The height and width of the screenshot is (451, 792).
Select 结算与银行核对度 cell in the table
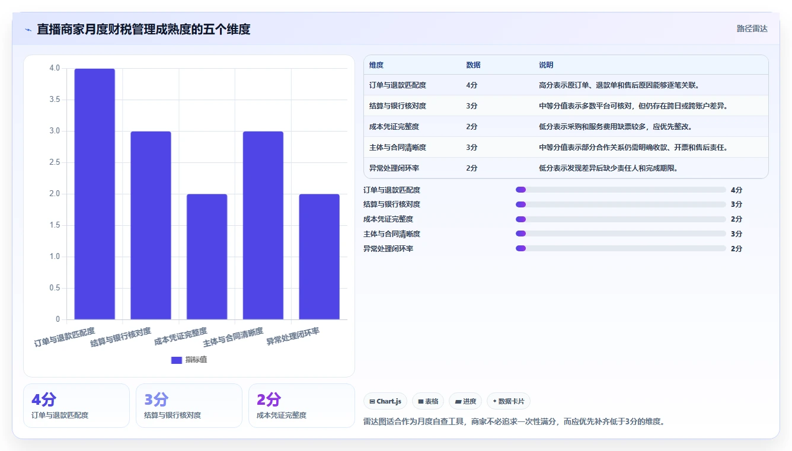[x=398, y=106]
